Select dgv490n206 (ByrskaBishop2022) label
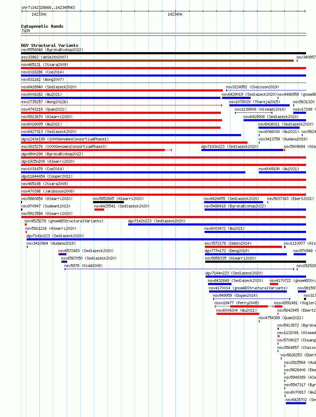 point(52,154)
